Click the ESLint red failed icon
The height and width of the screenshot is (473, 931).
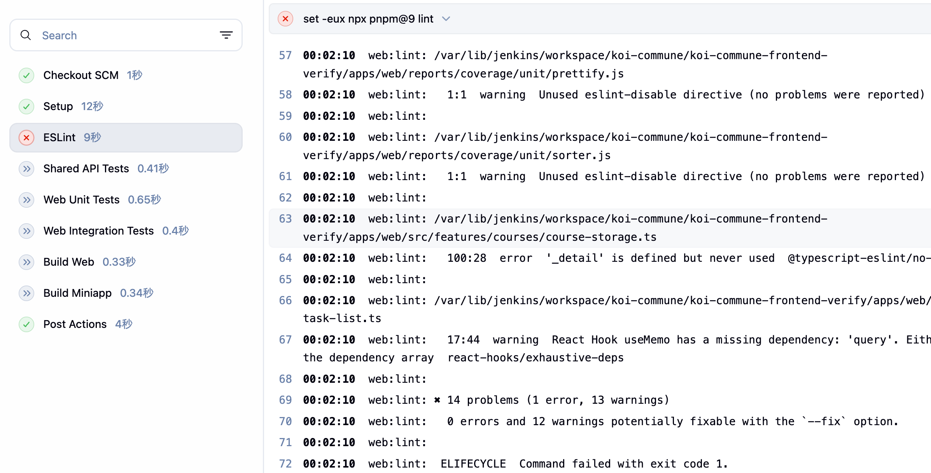(x=26, y=137)
